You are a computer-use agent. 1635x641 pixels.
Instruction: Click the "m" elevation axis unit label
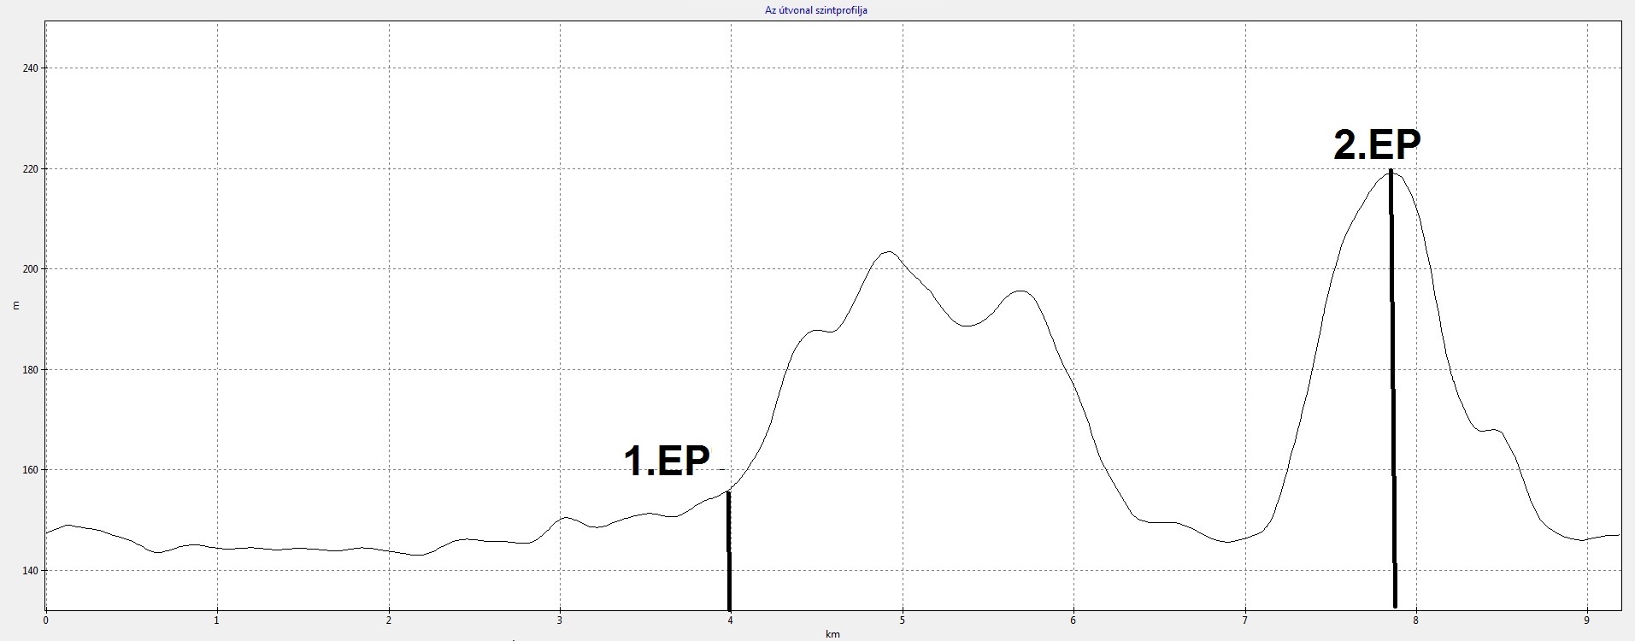point(15,305)
